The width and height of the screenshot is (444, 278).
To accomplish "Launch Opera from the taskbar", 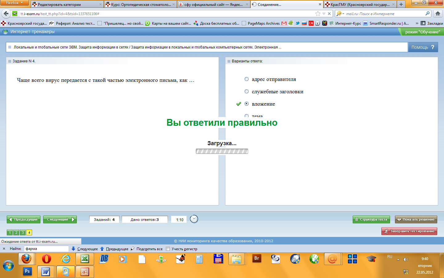I will click(47, 259).
